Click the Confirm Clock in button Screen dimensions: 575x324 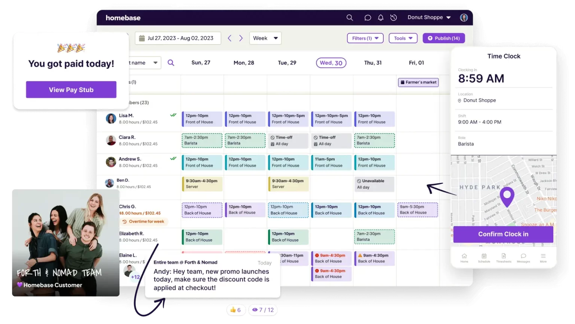tap(503, 234)
